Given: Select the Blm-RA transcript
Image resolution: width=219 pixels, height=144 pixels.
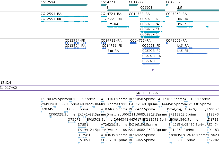Looking at the screenshot, I should point(118,27).
